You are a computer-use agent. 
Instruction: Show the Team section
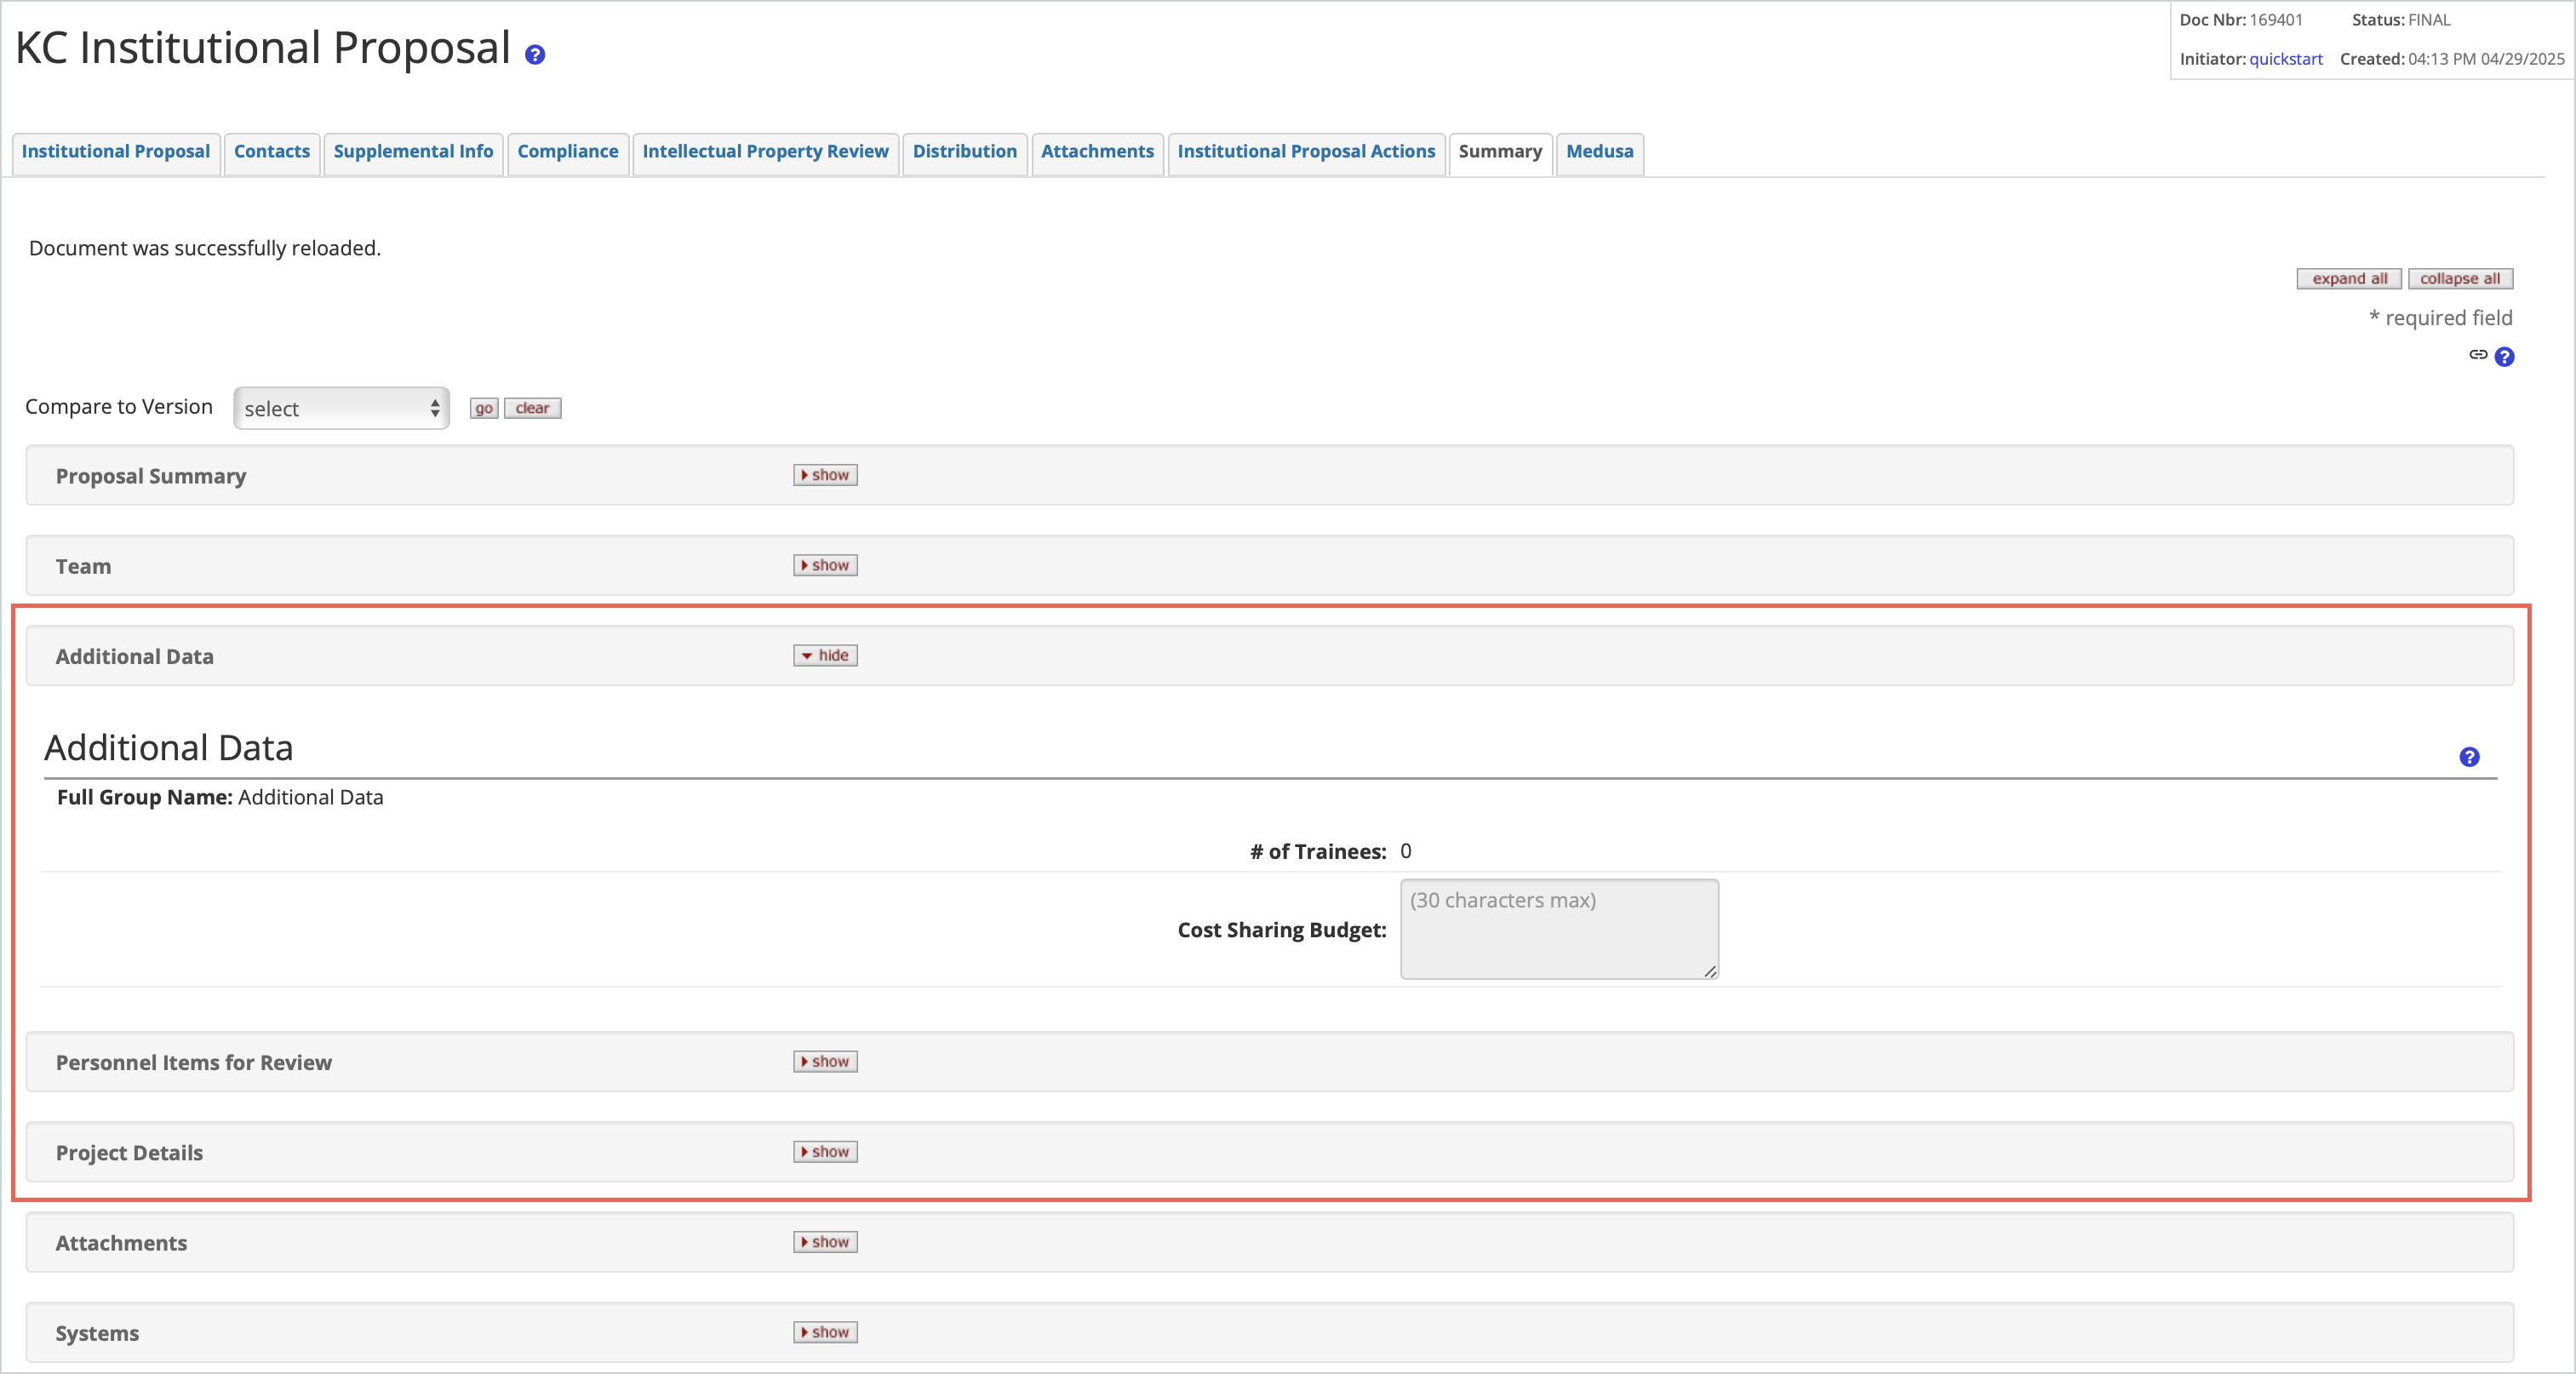824,565
